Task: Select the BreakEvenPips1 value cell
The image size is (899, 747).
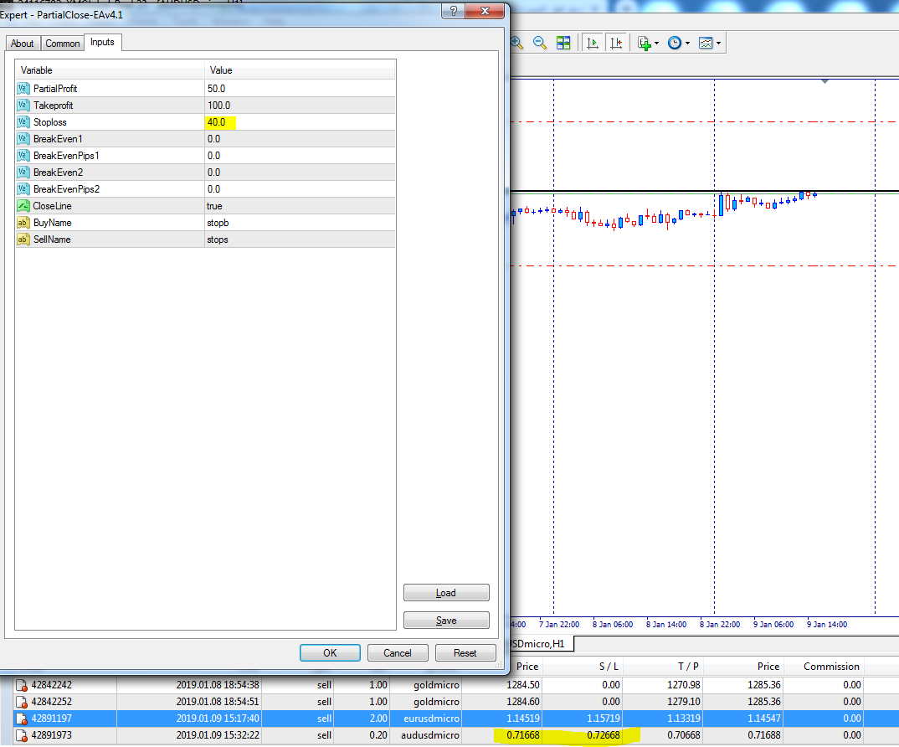Action: pyautogui.click(x=300, y=156)
